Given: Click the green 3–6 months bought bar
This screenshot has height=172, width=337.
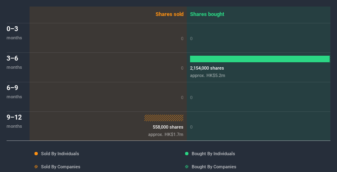Looking at the screenshot, I should [x=260, y=59].
